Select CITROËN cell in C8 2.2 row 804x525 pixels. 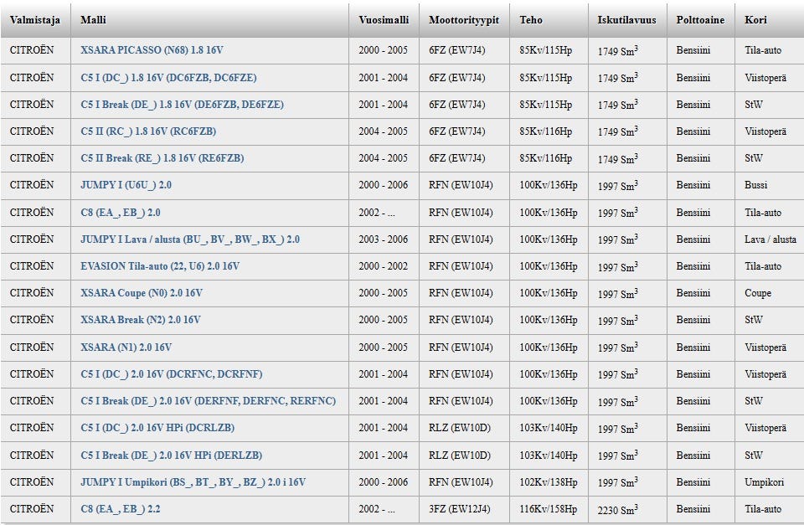pos(32,508)
